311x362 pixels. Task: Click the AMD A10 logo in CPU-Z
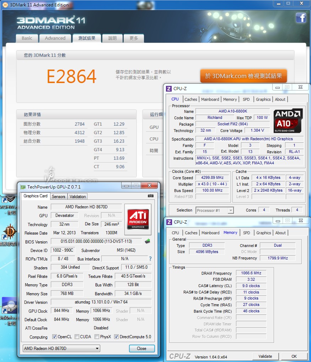pyautogui.click(x=288, y=121)
